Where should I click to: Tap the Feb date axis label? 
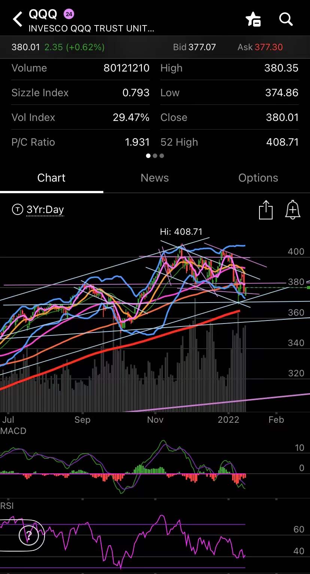click(276, 419)
